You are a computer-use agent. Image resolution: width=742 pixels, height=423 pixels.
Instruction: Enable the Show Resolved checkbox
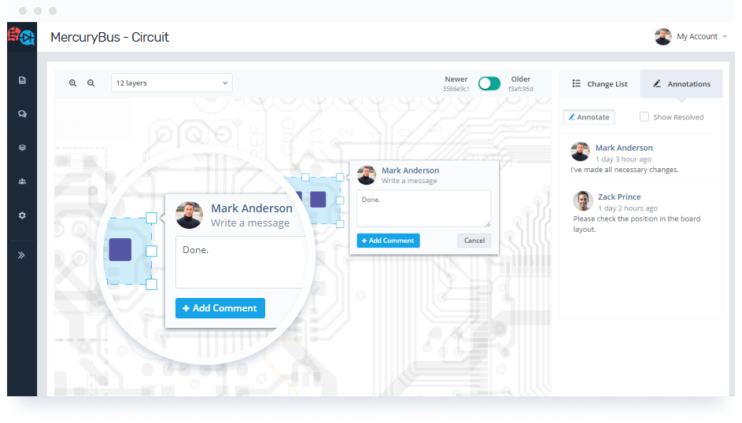[644, 116]
